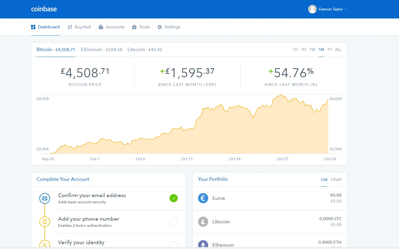399x249 pixels.
Task: Set chart range to ALL
Action: pyautogui.click(x=338, y=49)
